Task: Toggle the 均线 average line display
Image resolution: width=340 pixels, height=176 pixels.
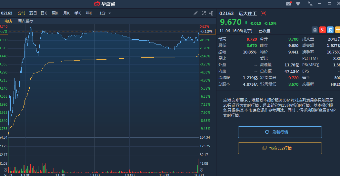Action: pos(8,21)
